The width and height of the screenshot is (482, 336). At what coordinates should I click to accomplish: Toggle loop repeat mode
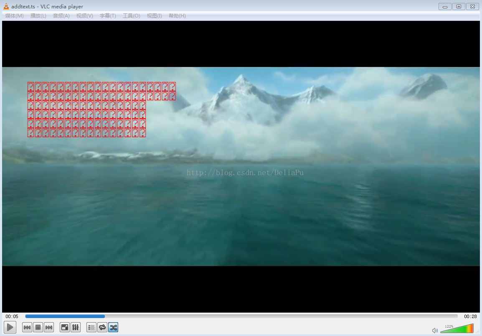(x=102, y=327)
